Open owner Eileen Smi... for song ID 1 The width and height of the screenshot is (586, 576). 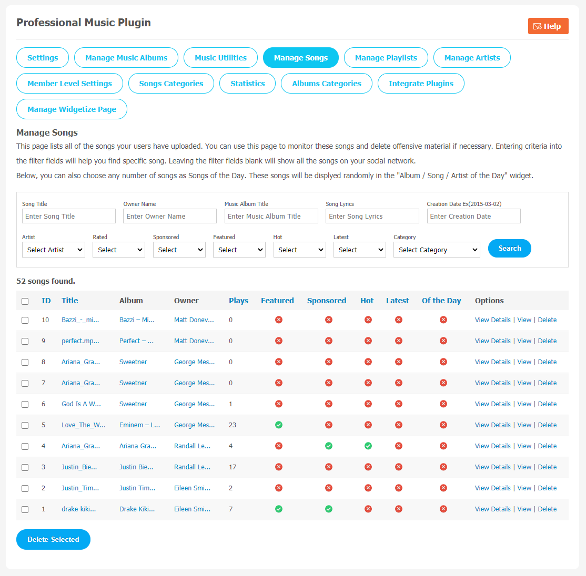[x=192, y=509]
